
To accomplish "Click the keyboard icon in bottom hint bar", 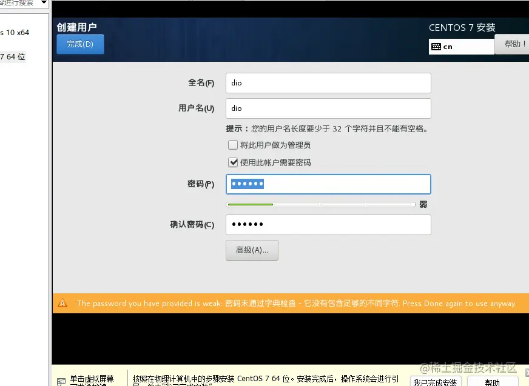I will click(x=61, y=382).
